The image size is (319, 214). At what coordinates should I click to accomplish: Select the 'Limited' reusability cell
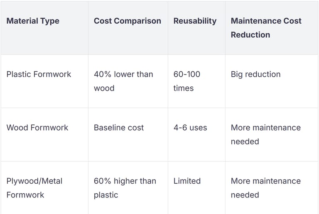[x=187, y=181]
